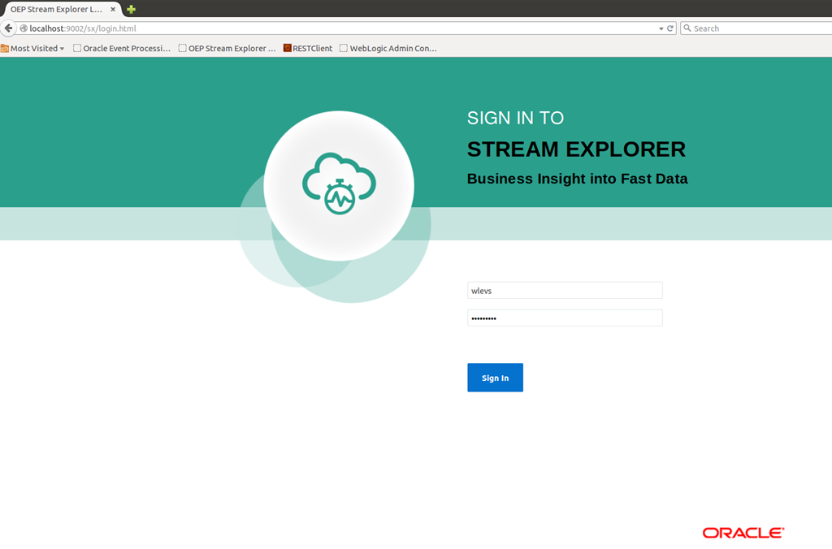Click the Stream Explorer cloud stopwatch logo
Screen dimensions: 832x549
[x=339, y=184]
